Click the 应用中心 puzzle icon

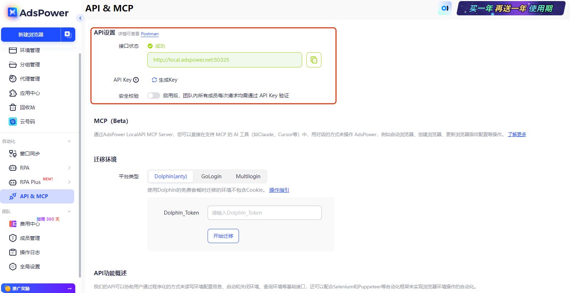13,93
